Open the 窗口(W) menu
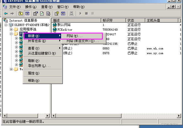The height and width of the screenshot is (128, 183). pyautogui.click(x=63, y=7)
